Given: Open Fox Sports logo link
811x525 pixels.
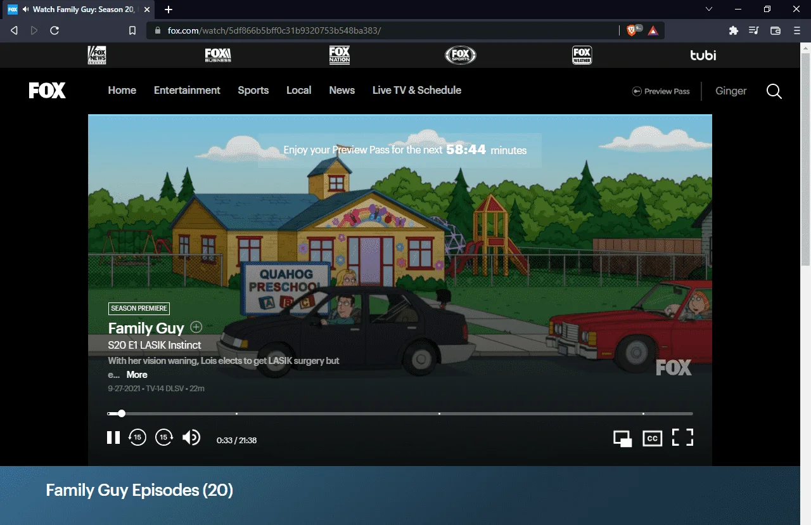Looking at the screenshot, I should [461, 55].
